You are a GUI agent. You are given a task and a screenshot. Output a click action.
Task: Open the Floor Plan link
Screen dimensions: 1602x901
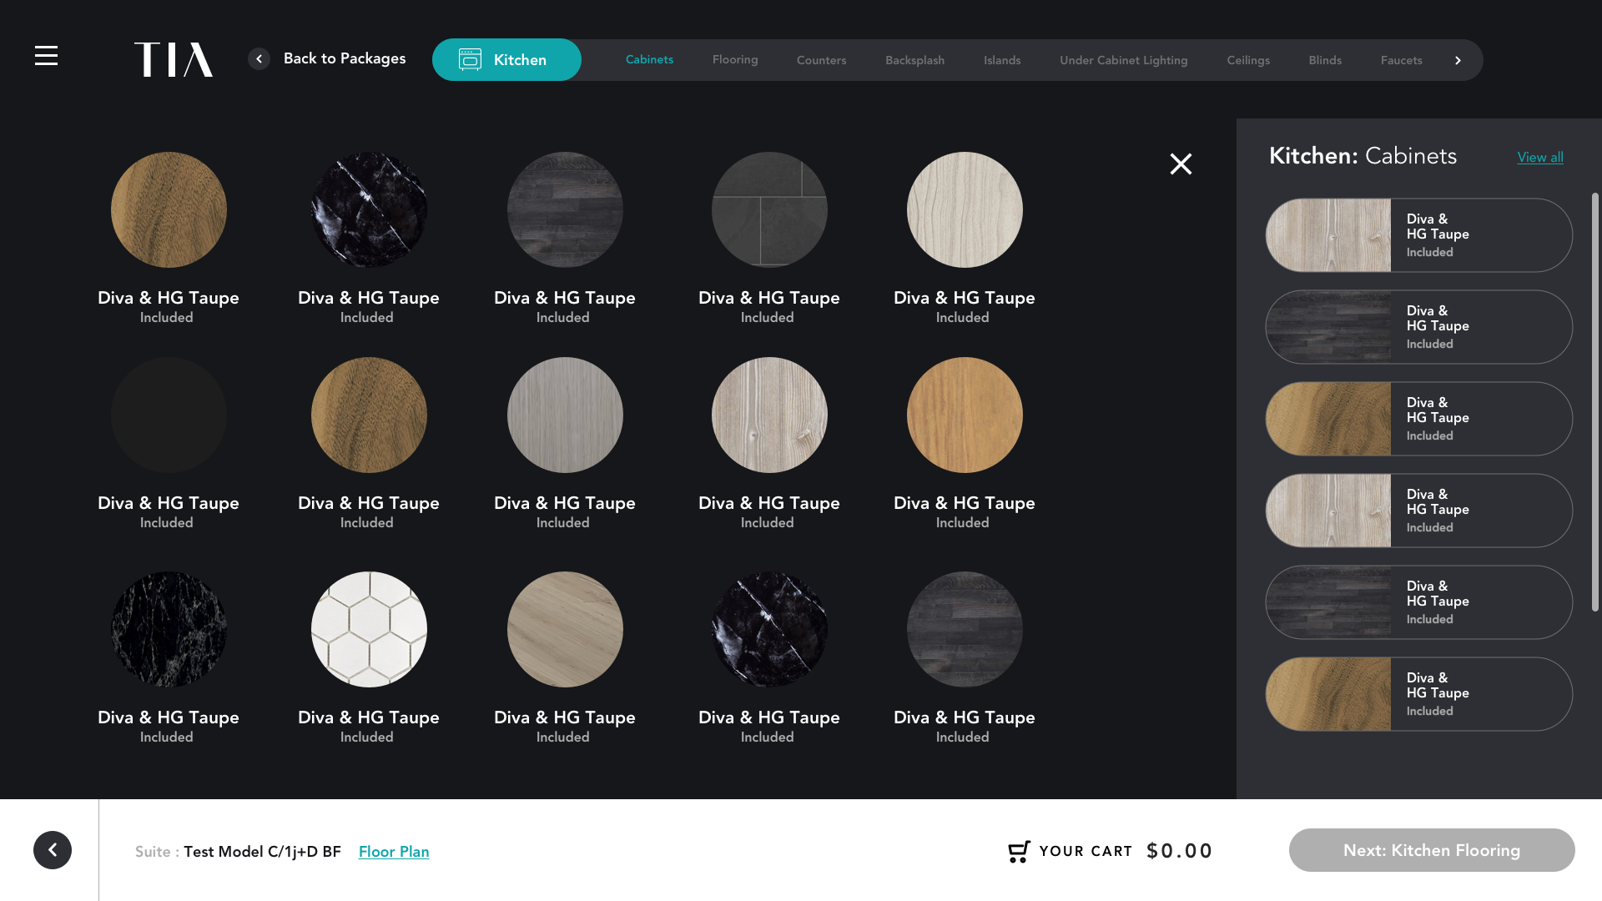click(x=394, y=852)
